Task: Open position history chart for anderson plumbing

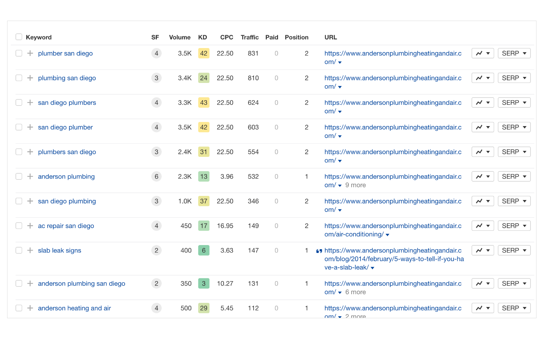Action: [x=482, y=176]
